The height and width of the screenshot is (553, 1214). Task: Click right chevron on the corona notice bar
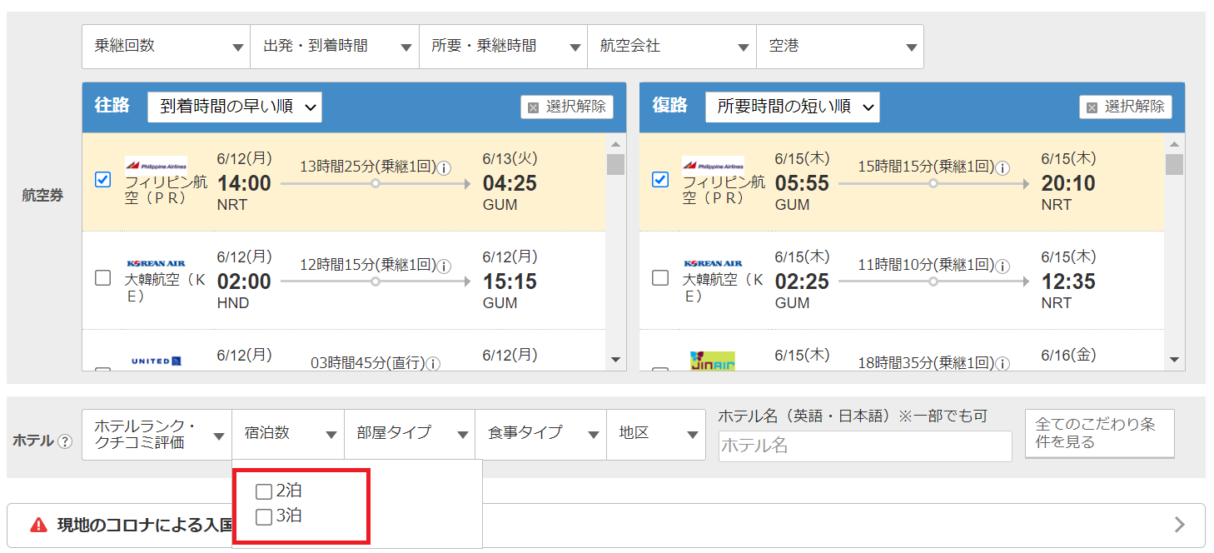(x=1179, y=525)
